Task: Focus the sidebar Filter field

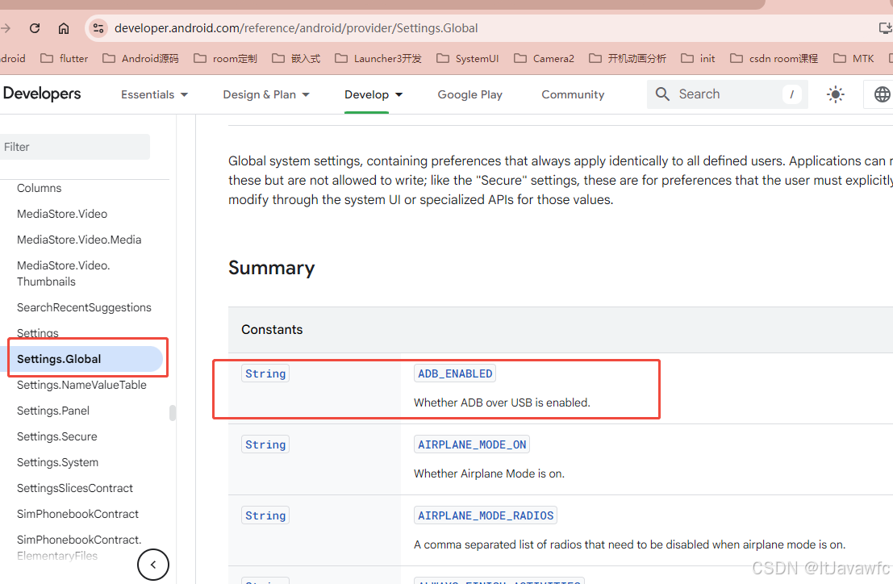Action: pos(74,147)
